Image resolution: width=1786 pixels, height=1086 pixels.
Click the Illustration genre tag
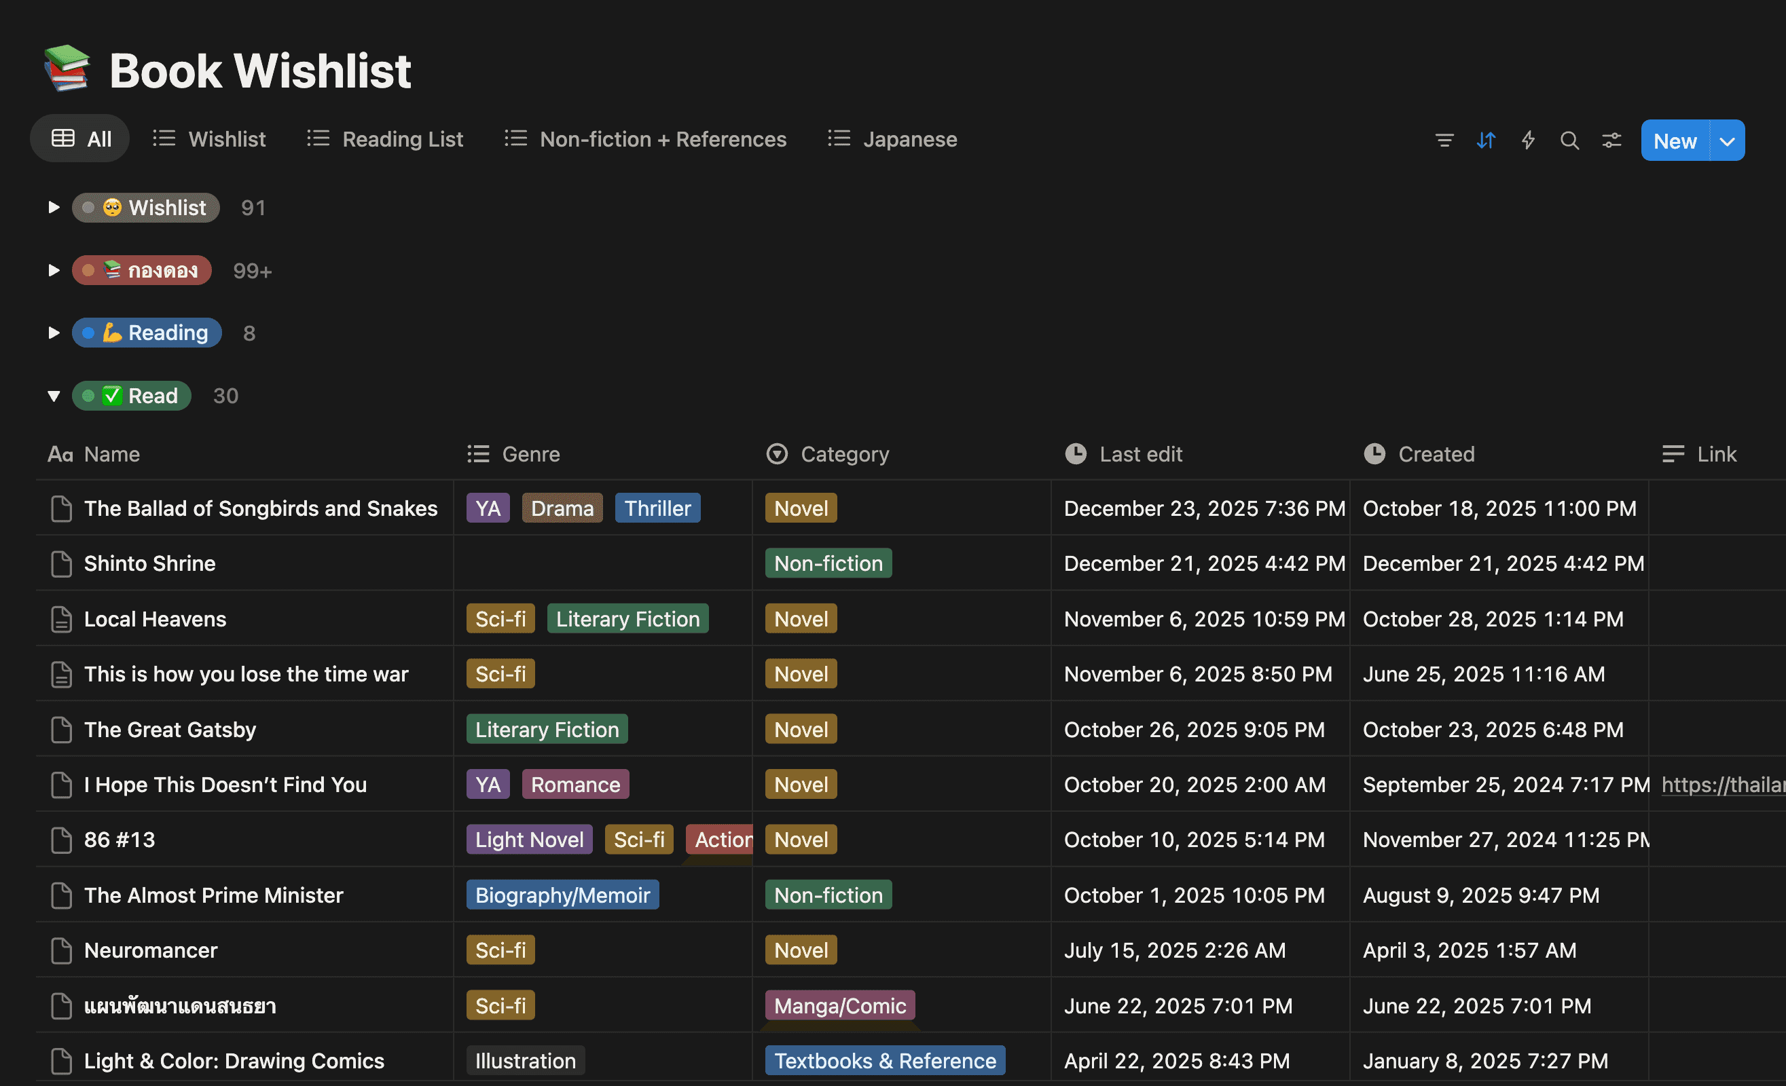click(x=526, y=1061)
